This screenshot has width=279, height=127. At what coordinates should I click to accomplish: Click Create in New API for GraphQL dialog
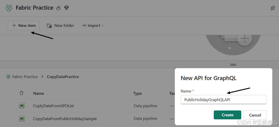227,115
